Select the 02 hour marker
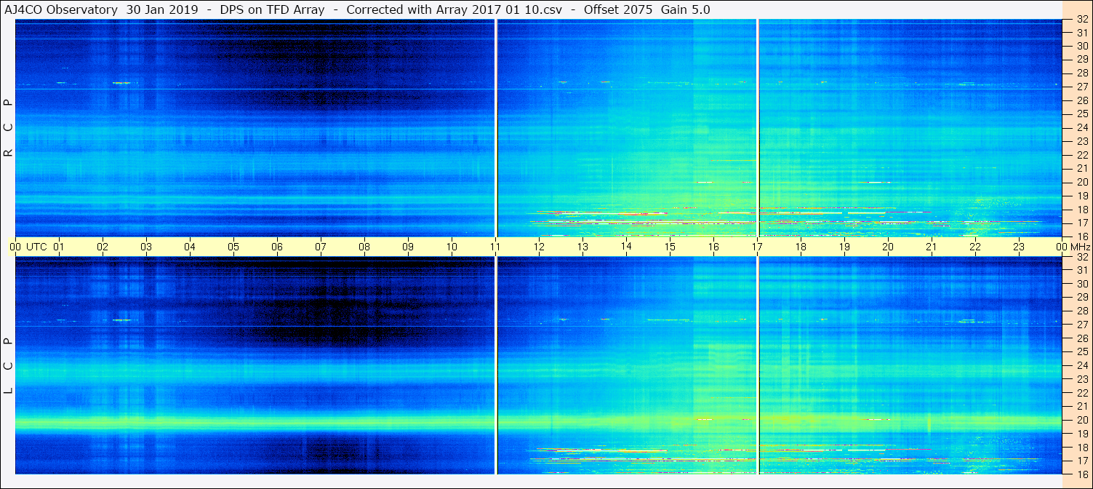This screenshot has height=489, width=1093. pyautogui.click(x=103, y=247)
